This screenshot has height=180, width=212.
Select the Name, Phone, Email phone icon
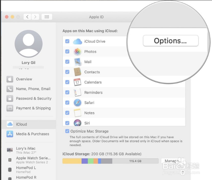pyautogui.click(x=10, y=89)
